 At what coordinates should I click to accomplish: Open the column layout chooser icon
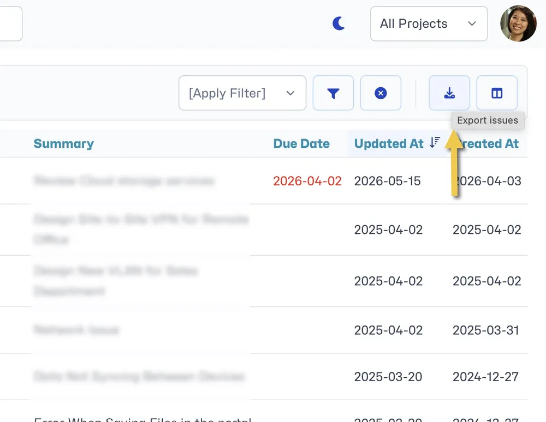pyautogui.click(x=497, y=93)
